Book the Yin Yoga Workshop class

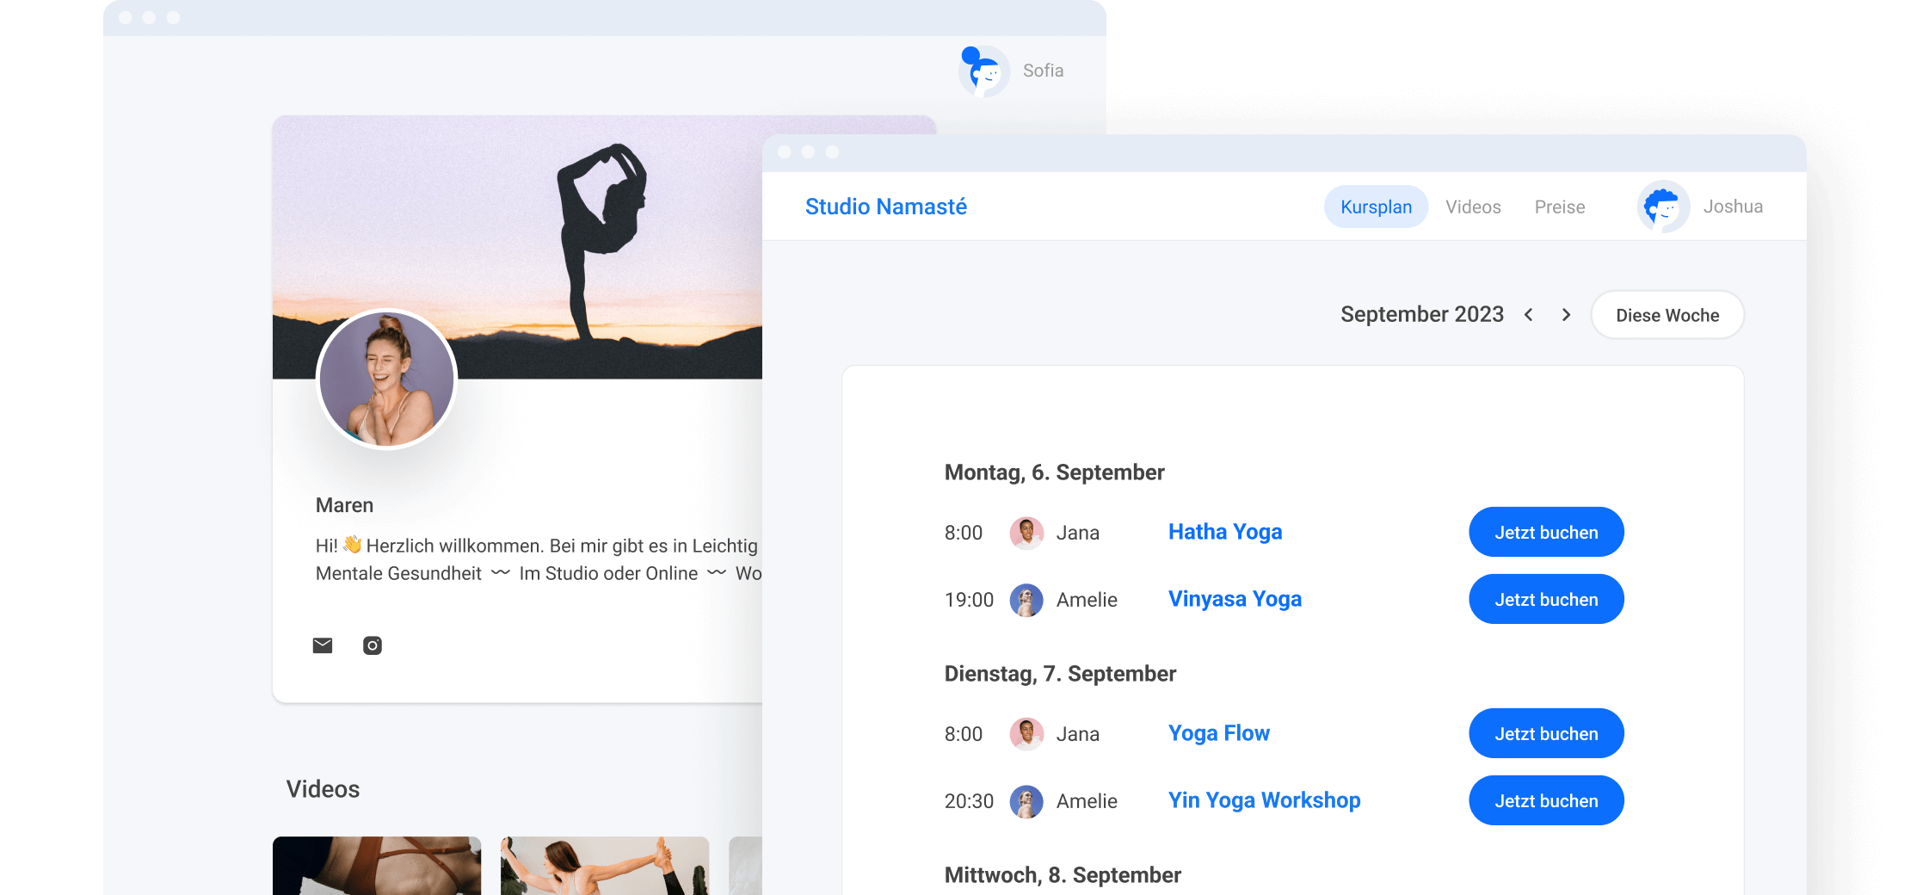[1546, 801]
